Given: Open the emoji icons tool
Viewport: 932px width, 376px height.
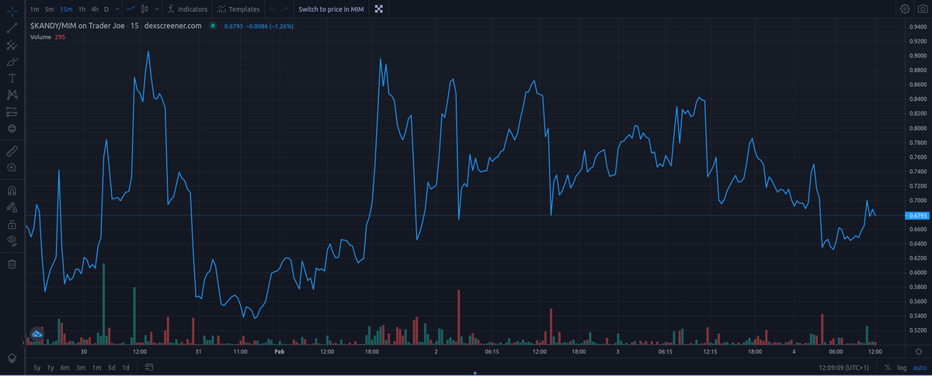Looking at the screenshot, I should (x=12, y=129).
